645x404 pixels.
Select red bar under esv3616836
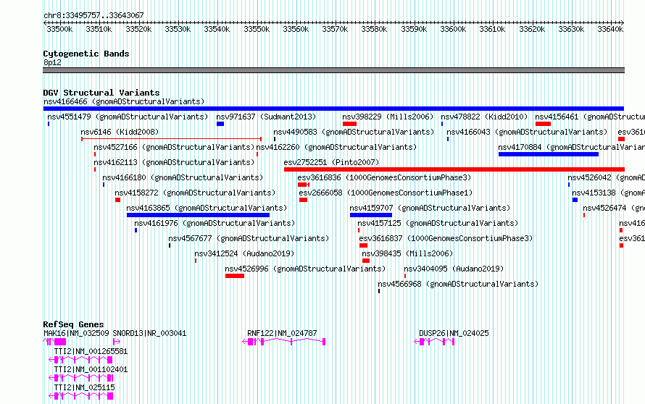[x=303, y=185]
